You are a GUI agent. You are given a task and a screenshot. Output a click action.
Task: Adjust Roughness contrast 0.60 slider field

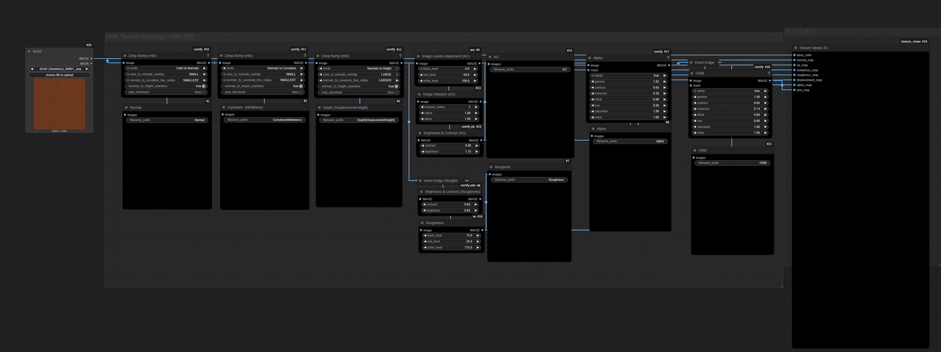click(450, 205)
